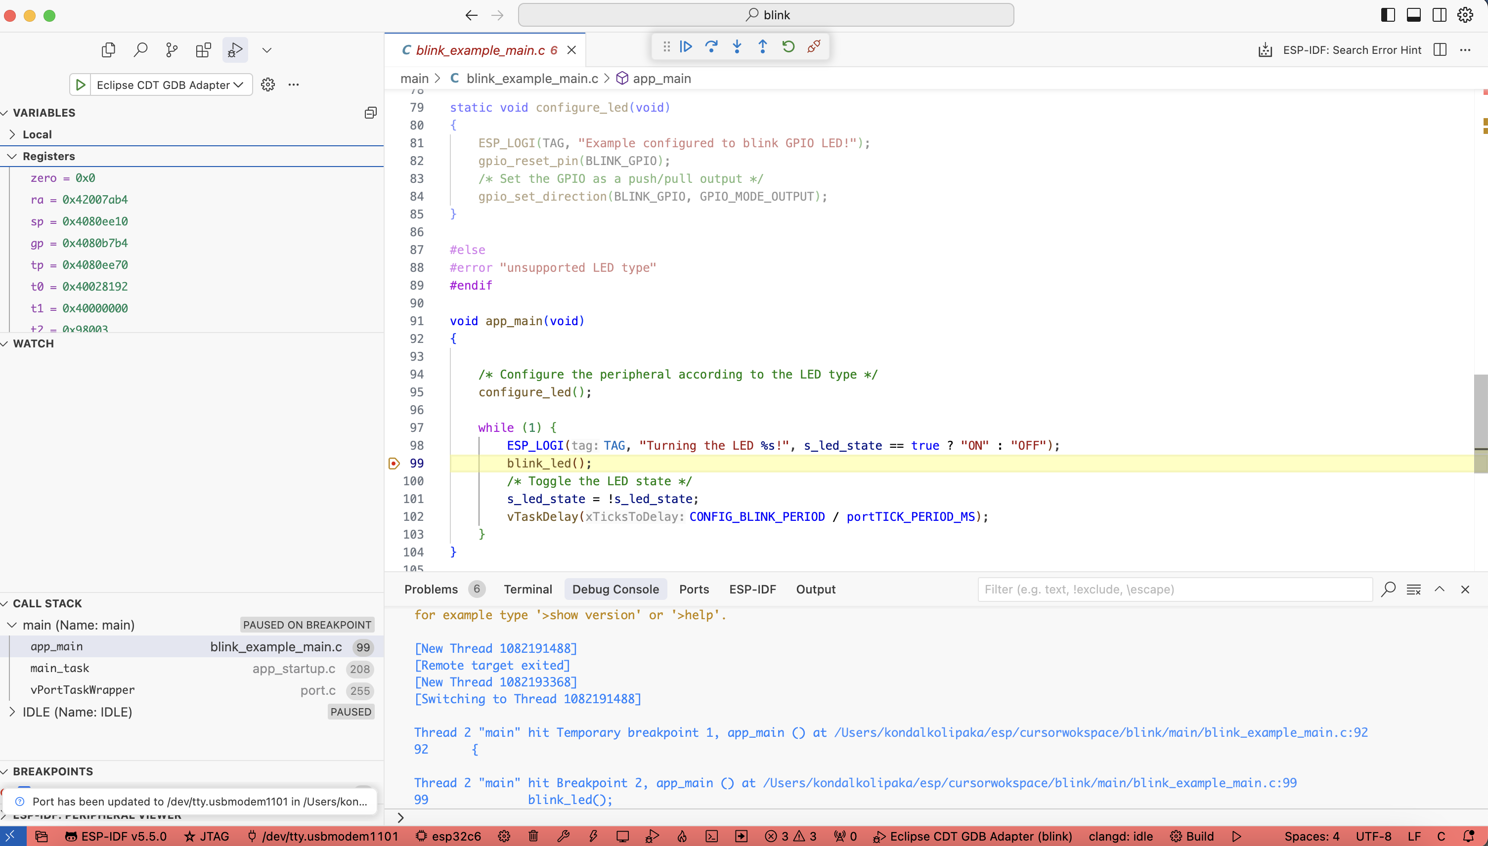This screenshot has width=1488, height=846.
Task: Collapse all in Variables section
Action: [370, 113]
